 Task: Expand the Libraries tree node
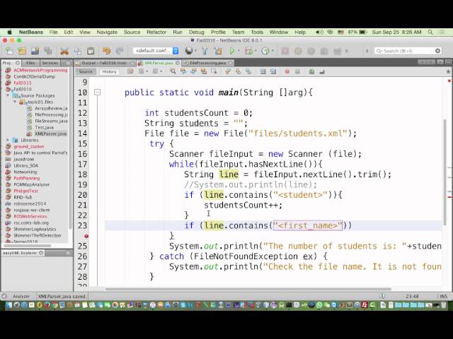(8, 140)
